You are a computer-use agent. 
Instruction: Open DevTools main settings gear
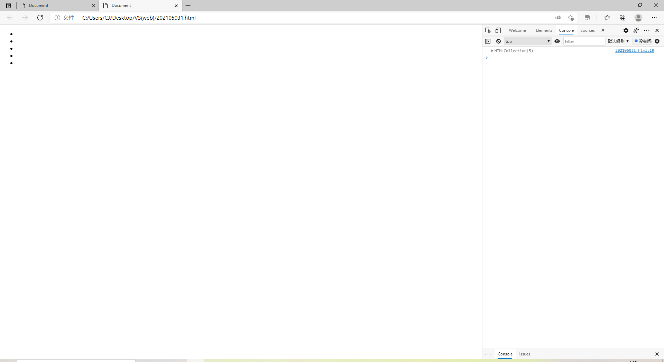pos(626,30)
